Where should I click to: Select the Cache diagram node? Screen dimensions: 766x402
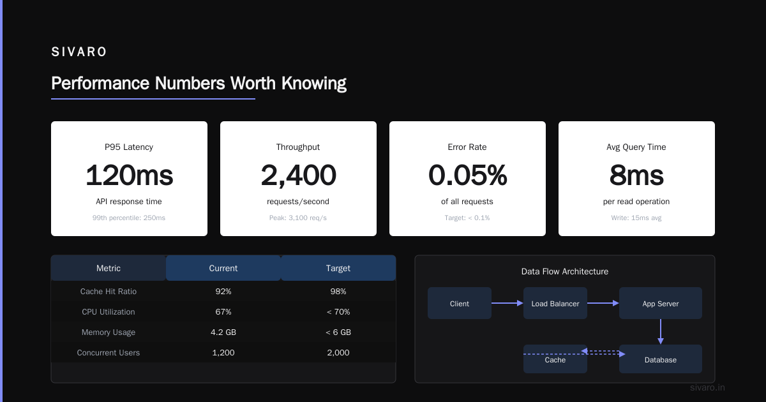point(555,359)
